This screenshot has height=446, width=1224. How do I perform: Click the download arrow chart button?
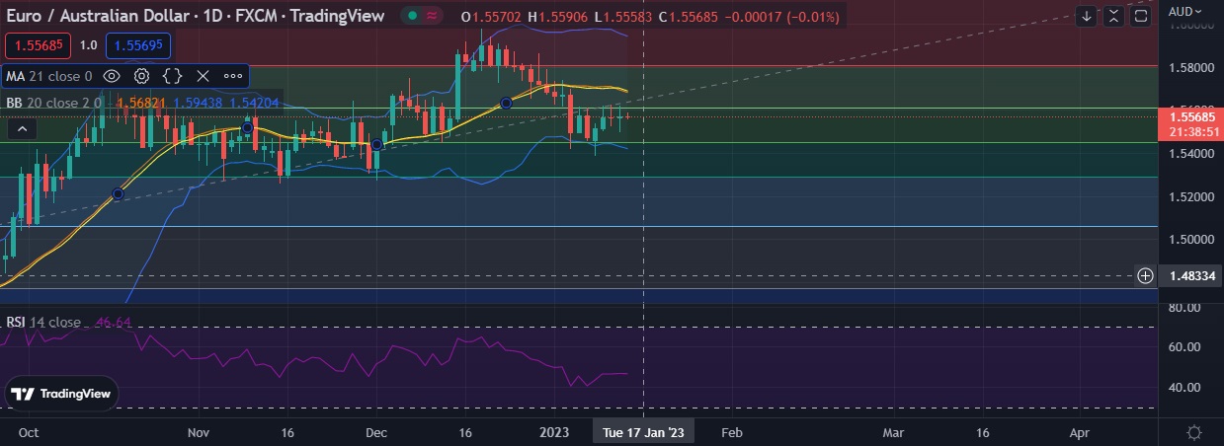(1087, 16)
